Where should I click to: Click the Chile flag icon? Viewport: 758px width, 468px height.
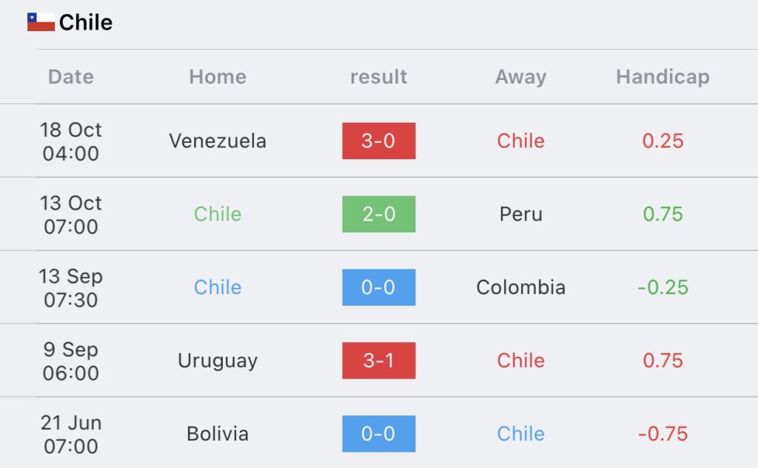(x=41, y=22)
